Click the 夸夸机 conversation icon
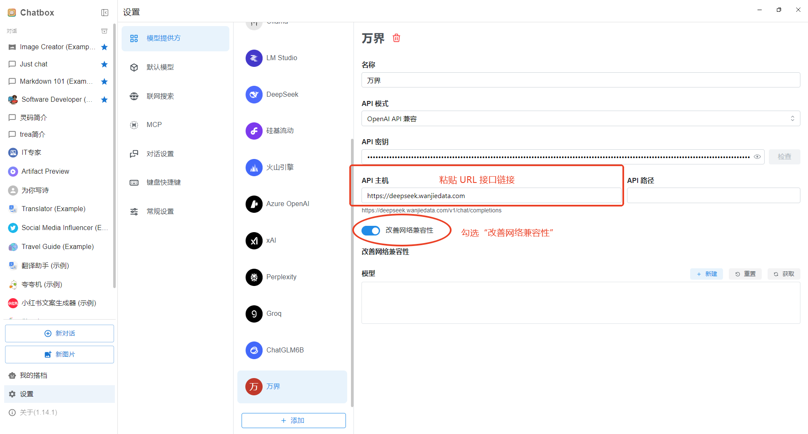Viewport: 808px width, 434px height. coord(13,284)
